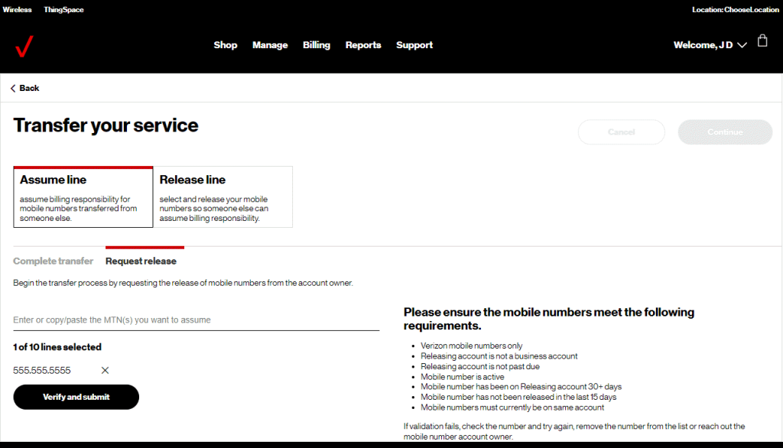783x448 pixels.
Task: Open the Manage menu
Action: [x=270, y=45]
